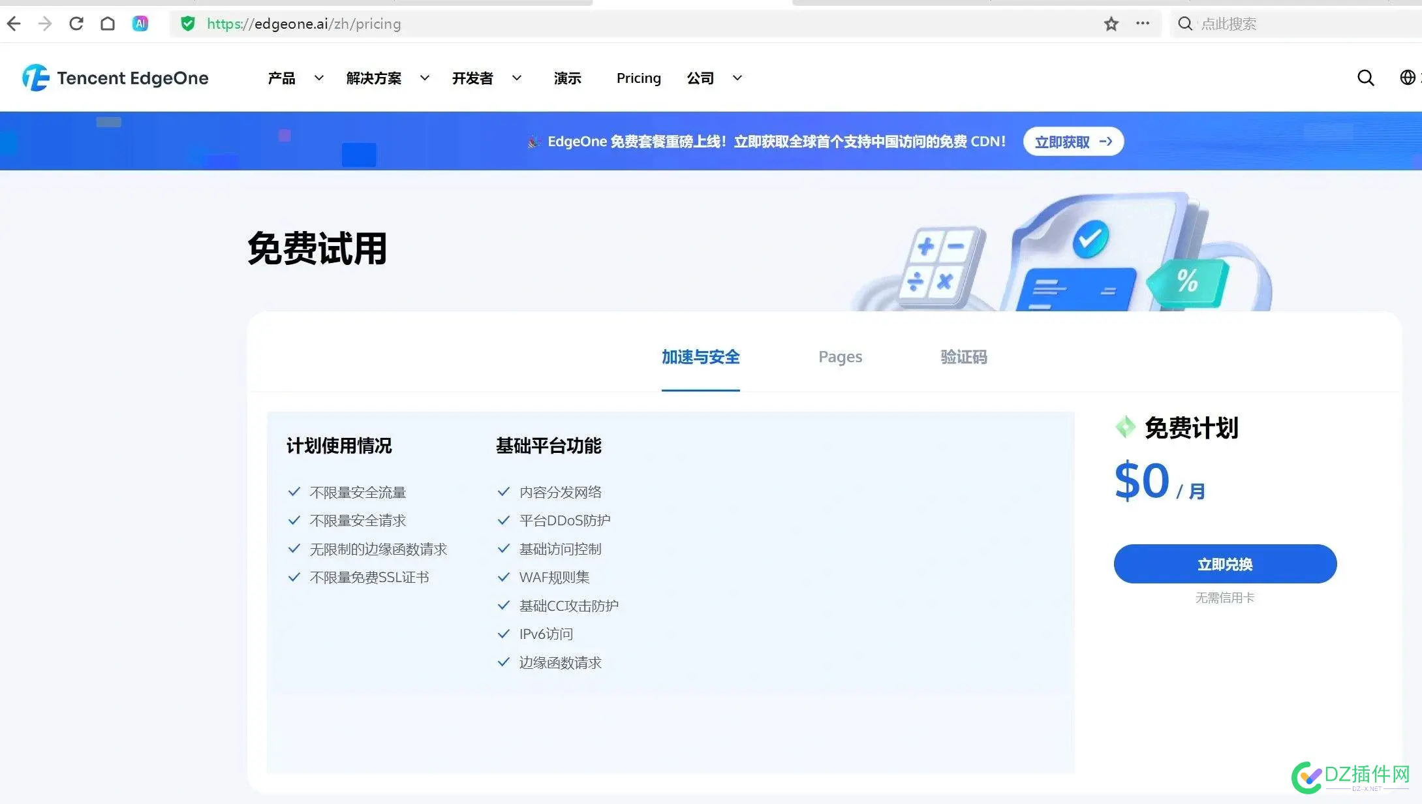This screenshot has height=804, width=1422.
Task: Open the Pricing nav item
Action: click(x=638, y=78)
